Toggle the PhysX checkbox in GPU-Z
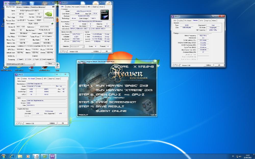The image size is (255, 159). pyautogui.click(x=33, y=59)
